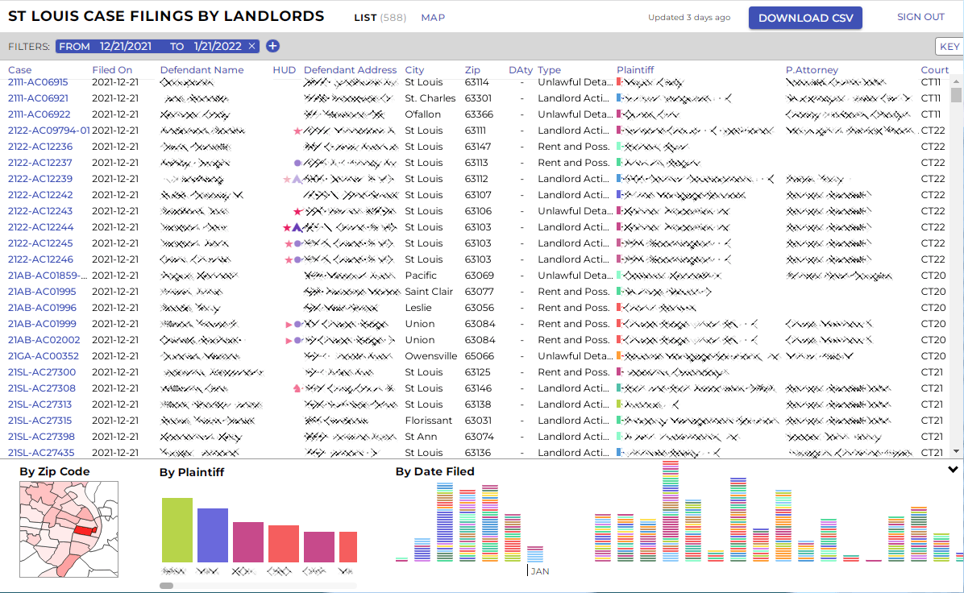
Task: Remove the date range filter with X
Action: (x=252, y=47)
